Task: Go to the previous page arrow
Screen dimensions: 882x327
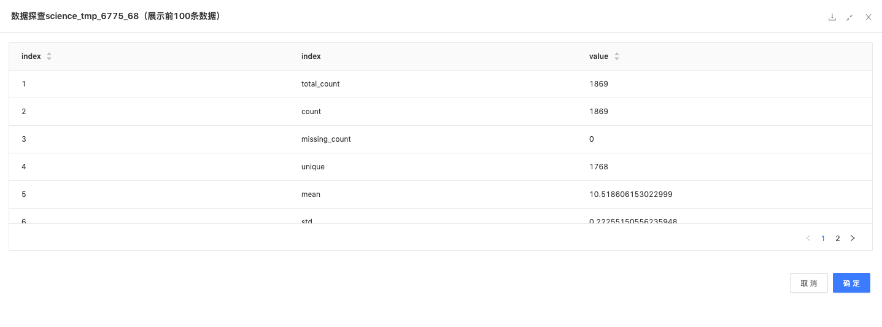Action: (808, 238)
